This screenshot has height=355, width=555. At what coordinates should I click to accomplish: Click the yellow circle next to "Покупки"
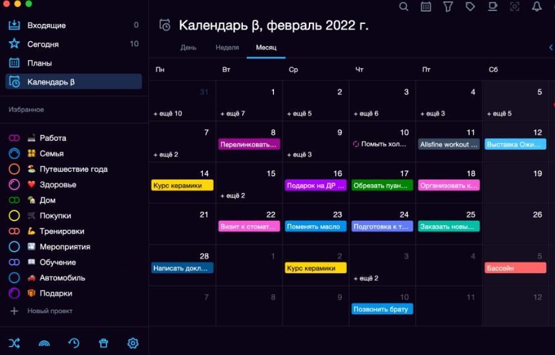14,216
